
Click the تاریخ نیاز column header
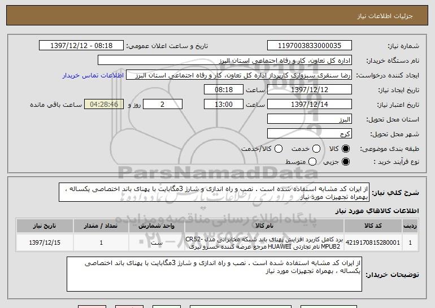click(45, 226)
